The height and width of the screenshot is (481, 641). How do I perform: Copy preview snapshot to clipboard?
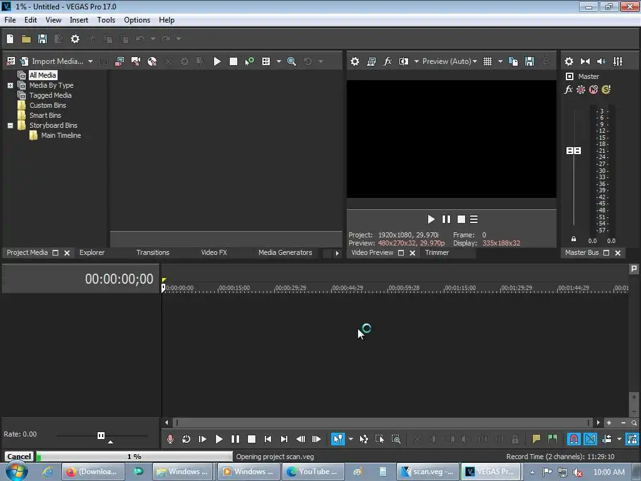[513, 61]
